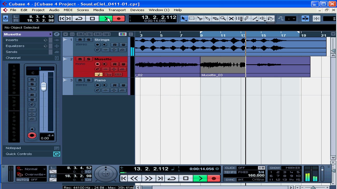Image resolution: width=337 pixels, height=189 pixels.
Task: Open the Project menu
Action: [38, 10]
